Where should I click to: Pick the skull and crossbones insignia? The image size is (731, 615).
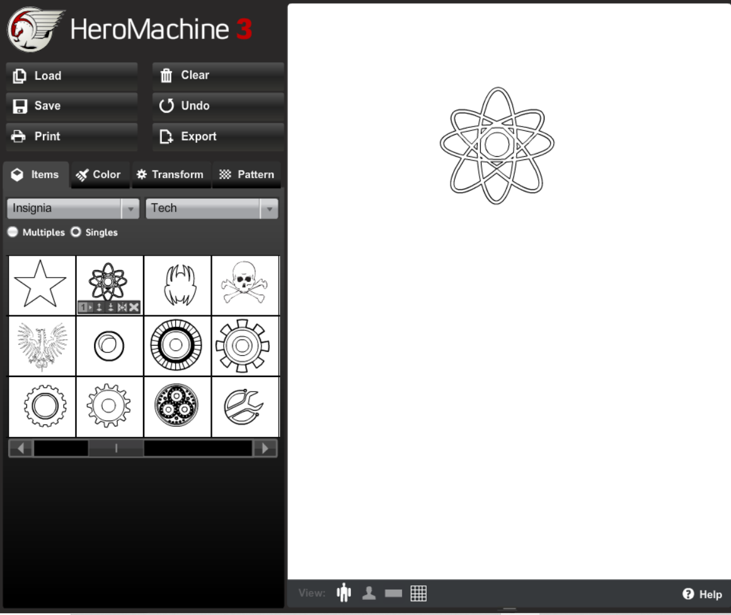[x=245, y=285]
